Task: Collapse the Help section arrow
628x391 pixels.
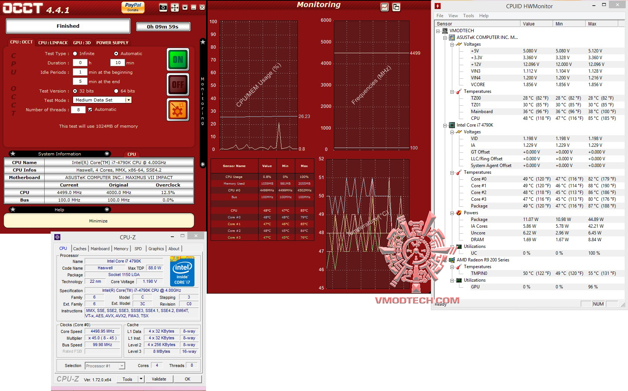Action: coord(107,210)
